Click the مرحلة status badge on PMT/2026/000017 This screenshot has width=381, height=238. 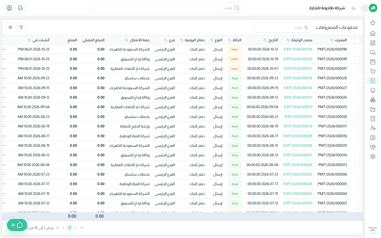[235, 126]
